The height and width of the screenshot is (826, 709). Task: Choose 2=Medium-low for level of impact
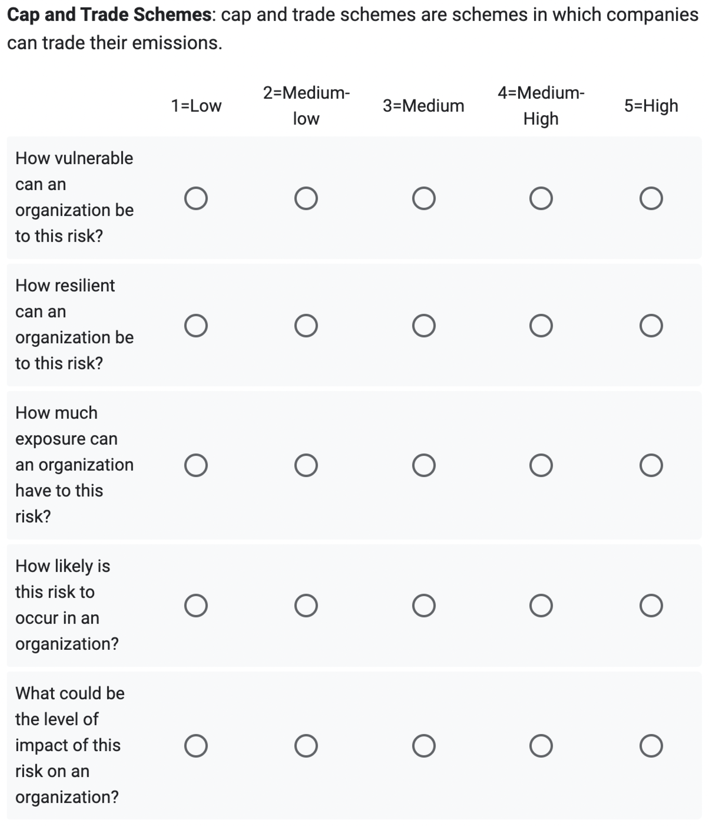pyautogui.click(x=306, y=746)
